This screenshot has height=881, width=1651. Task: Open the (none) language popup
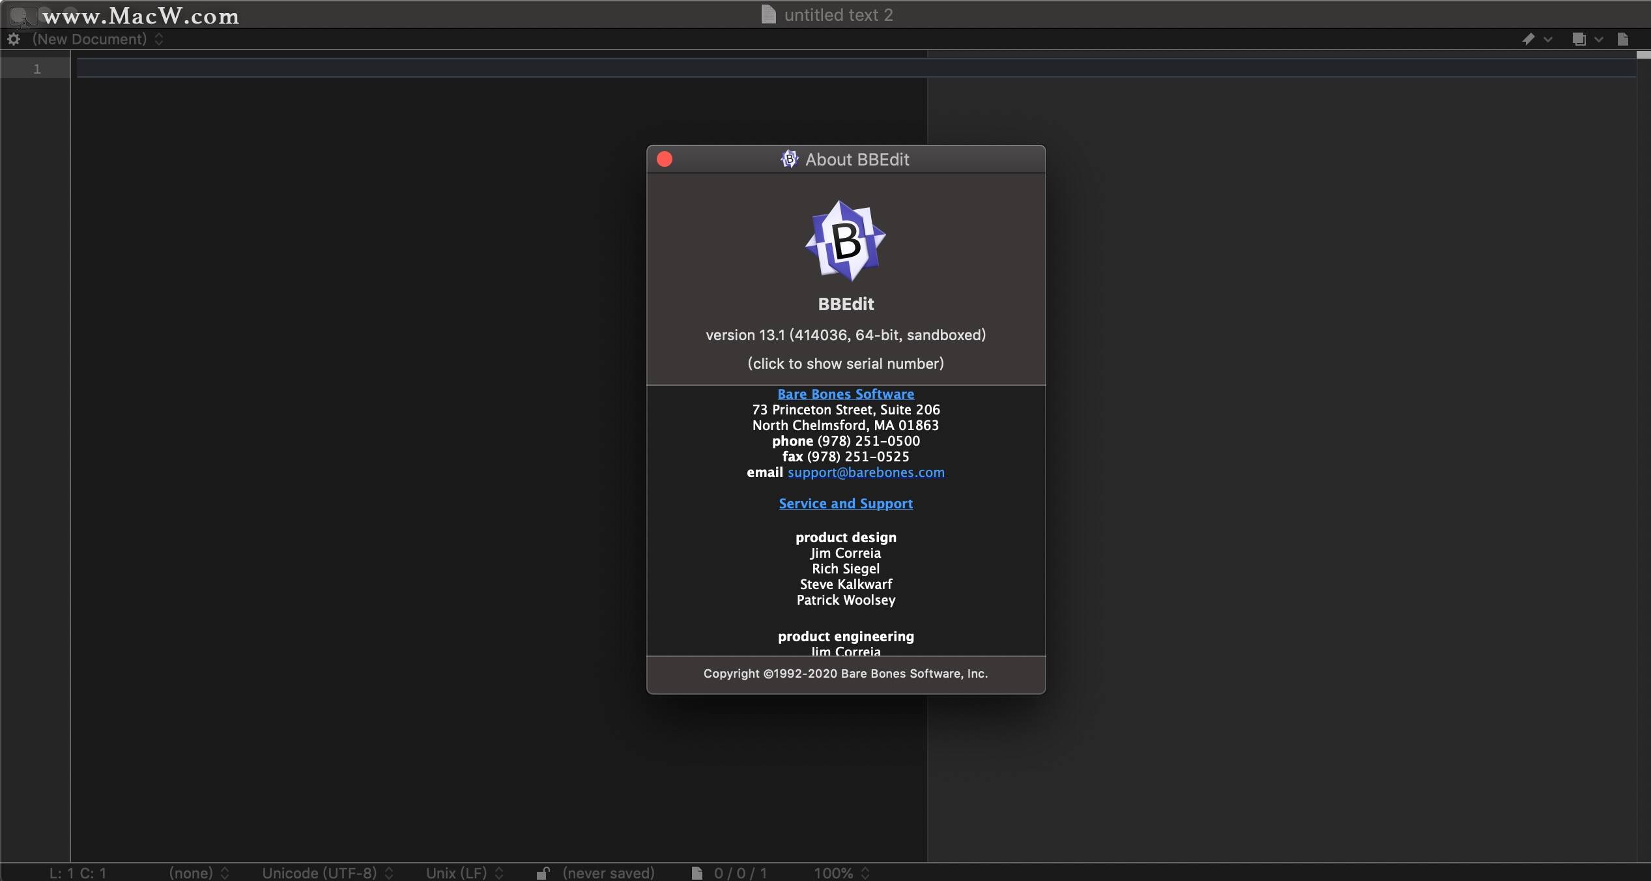coord(199,873)
